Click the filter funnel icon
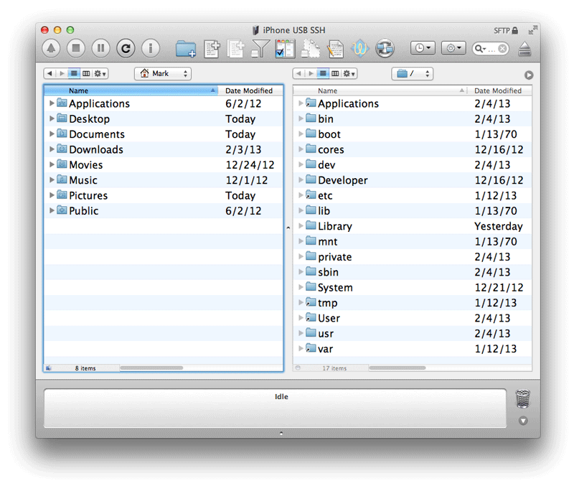The width and height of the screenshot is (574, 486). [260, 49]
